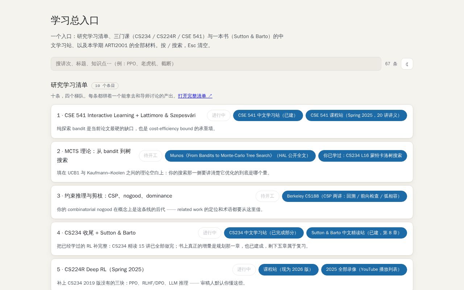Open CSE 541 中文学习站（已建）
This screenshot has height=290, width=464.
pyautogui.click(x=268, y=115)
